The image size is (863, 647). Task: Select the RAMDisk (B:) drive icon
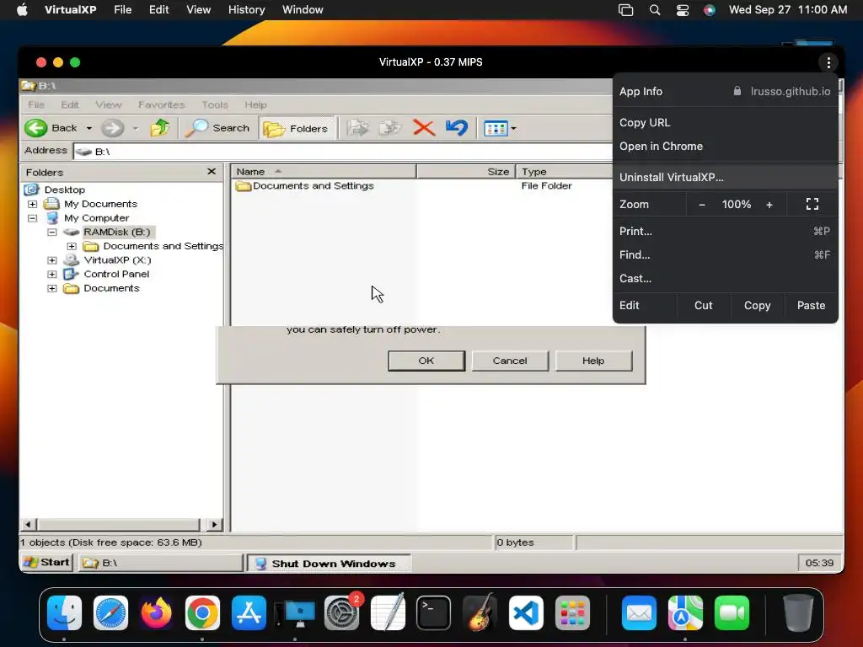point(71,233)
